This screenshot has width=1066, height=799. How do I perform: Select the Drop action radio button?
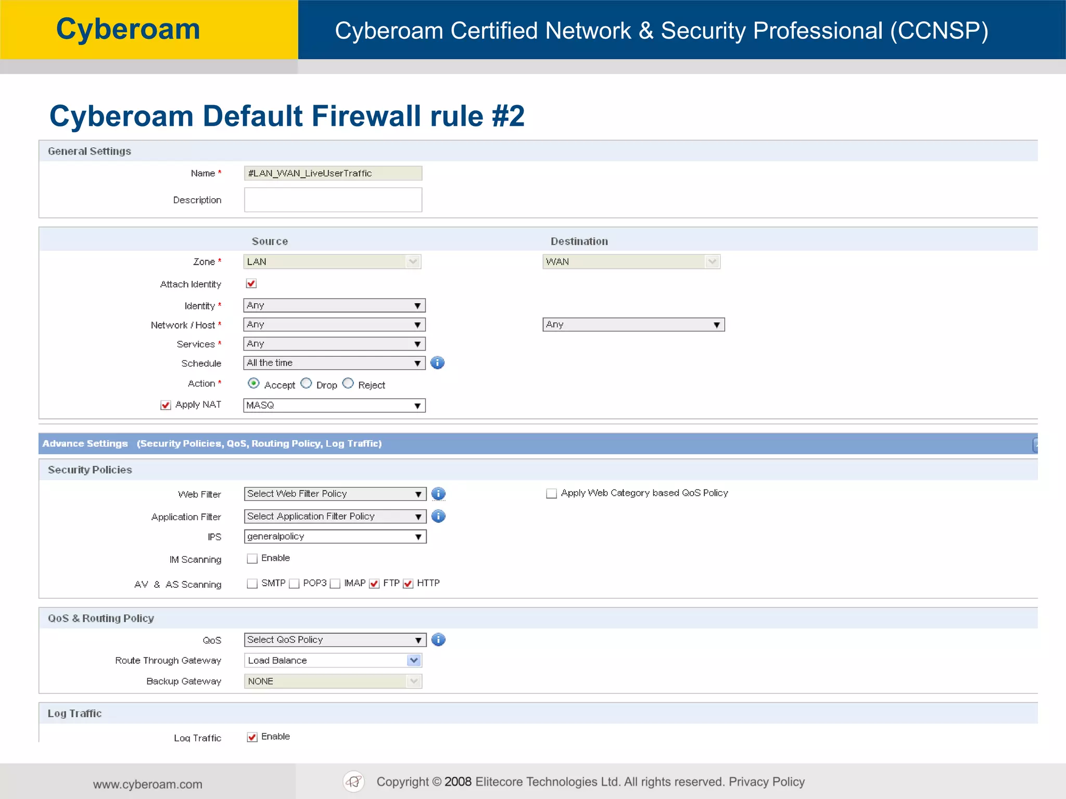coord(306,383)
